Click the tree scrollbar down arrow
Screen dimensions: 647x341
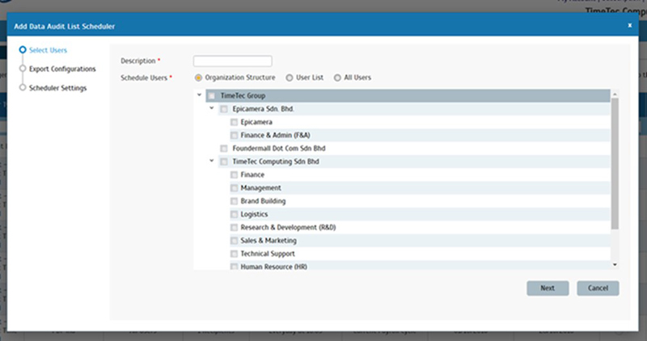pos(615,265)
